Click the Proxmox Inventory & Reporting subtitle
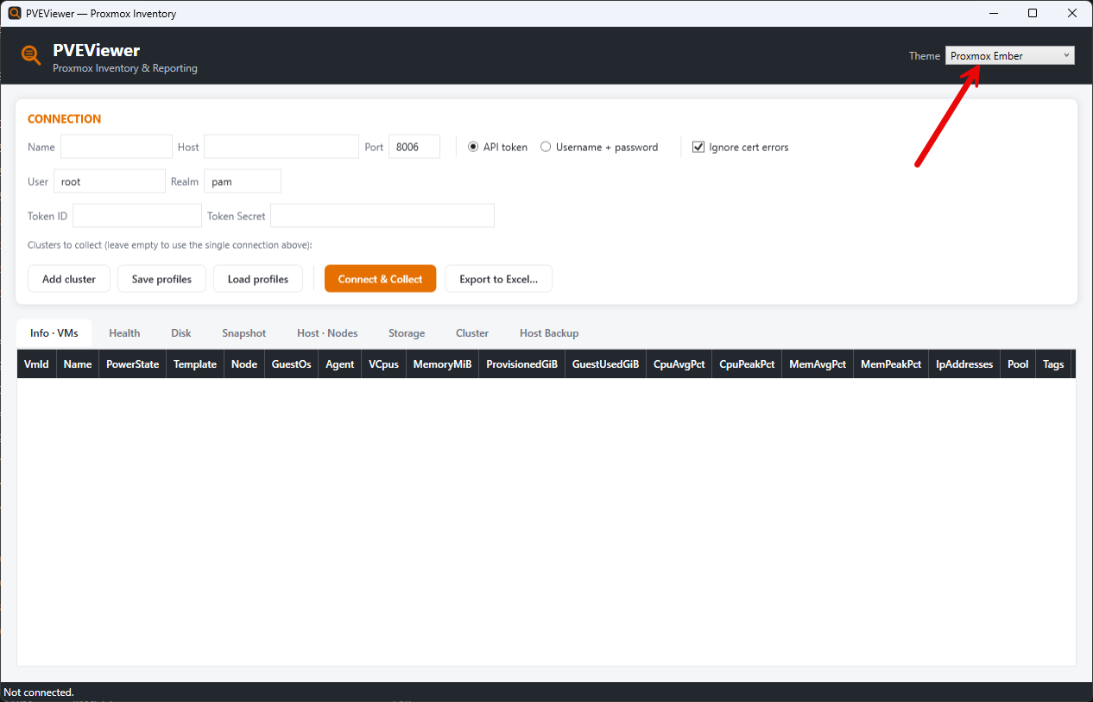The width and height of the screenshot is (1093, 702). 125,68
